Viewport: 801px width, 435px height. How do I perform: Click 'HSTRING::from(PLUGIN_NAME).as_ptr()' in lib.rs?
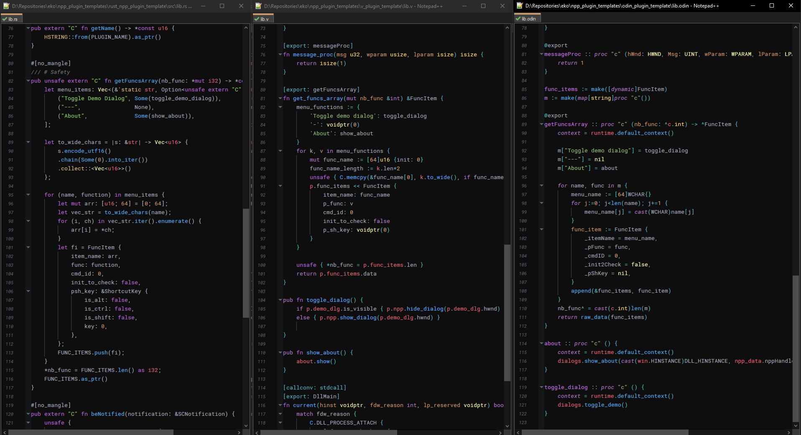pyautogui.click(x=102, y=37)
